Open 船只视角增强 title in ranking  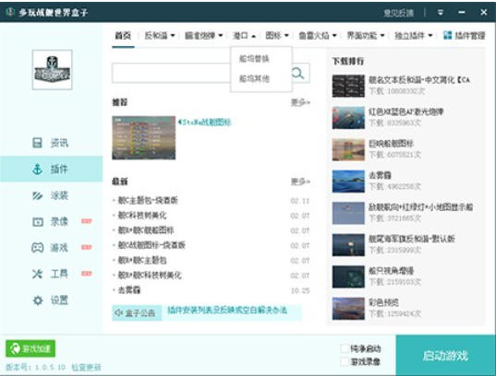pos(391,271)
